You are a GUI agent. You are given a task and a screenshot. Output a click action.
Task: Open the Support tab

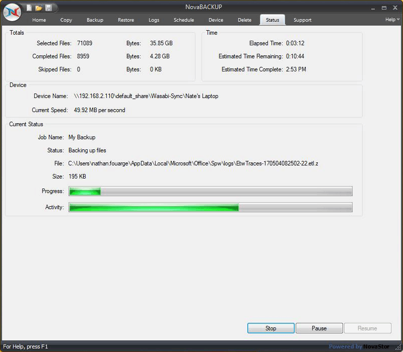303,20
